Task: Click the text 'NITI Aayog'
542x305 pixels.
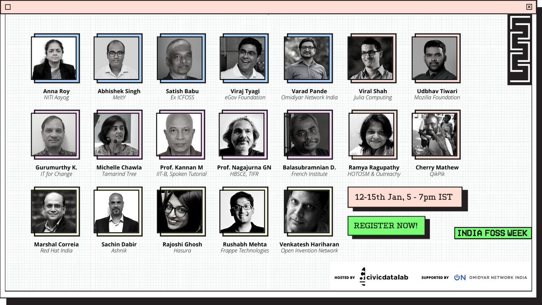Action: 56,98
